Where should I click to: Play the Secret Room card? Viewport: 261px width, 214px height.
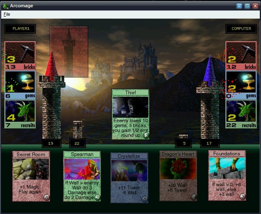[x=31, y=176]
